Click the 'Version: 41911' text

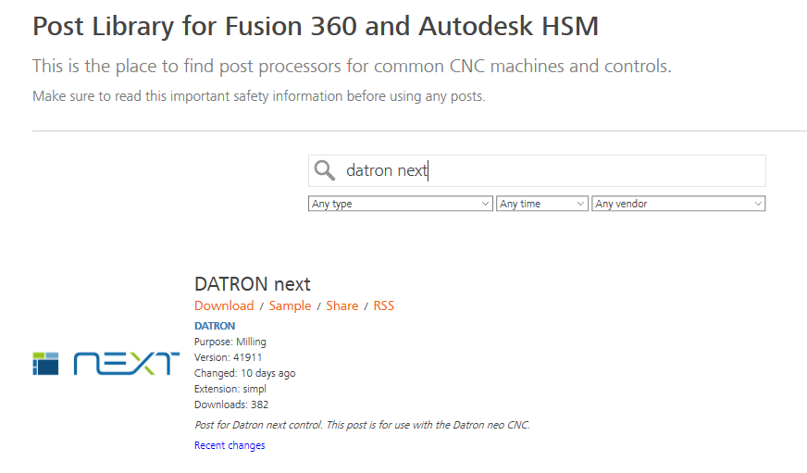[x=229, y=357]
